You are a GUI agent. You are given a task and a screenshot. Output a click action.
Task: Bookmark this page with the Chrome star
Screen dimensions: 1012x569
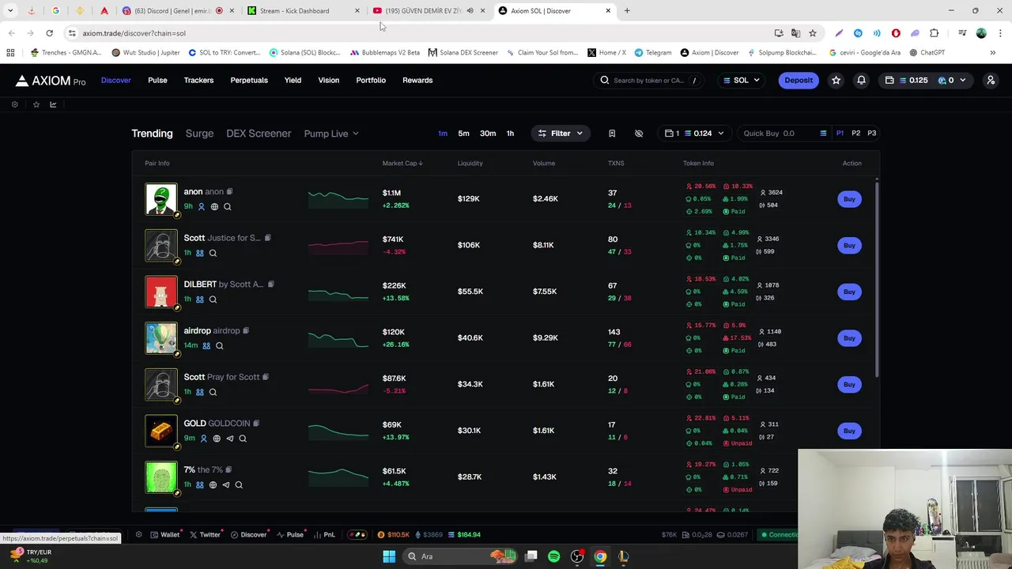(812, 33)
